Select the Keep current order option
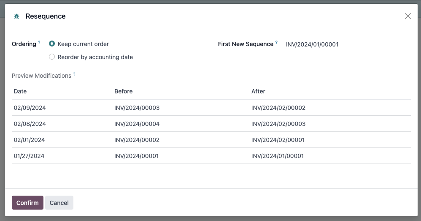Screen dimensions: 421x221 coord(52,44)
